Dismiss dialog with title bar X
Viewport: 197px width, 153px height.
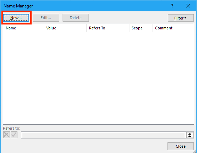tap(188, 6)
